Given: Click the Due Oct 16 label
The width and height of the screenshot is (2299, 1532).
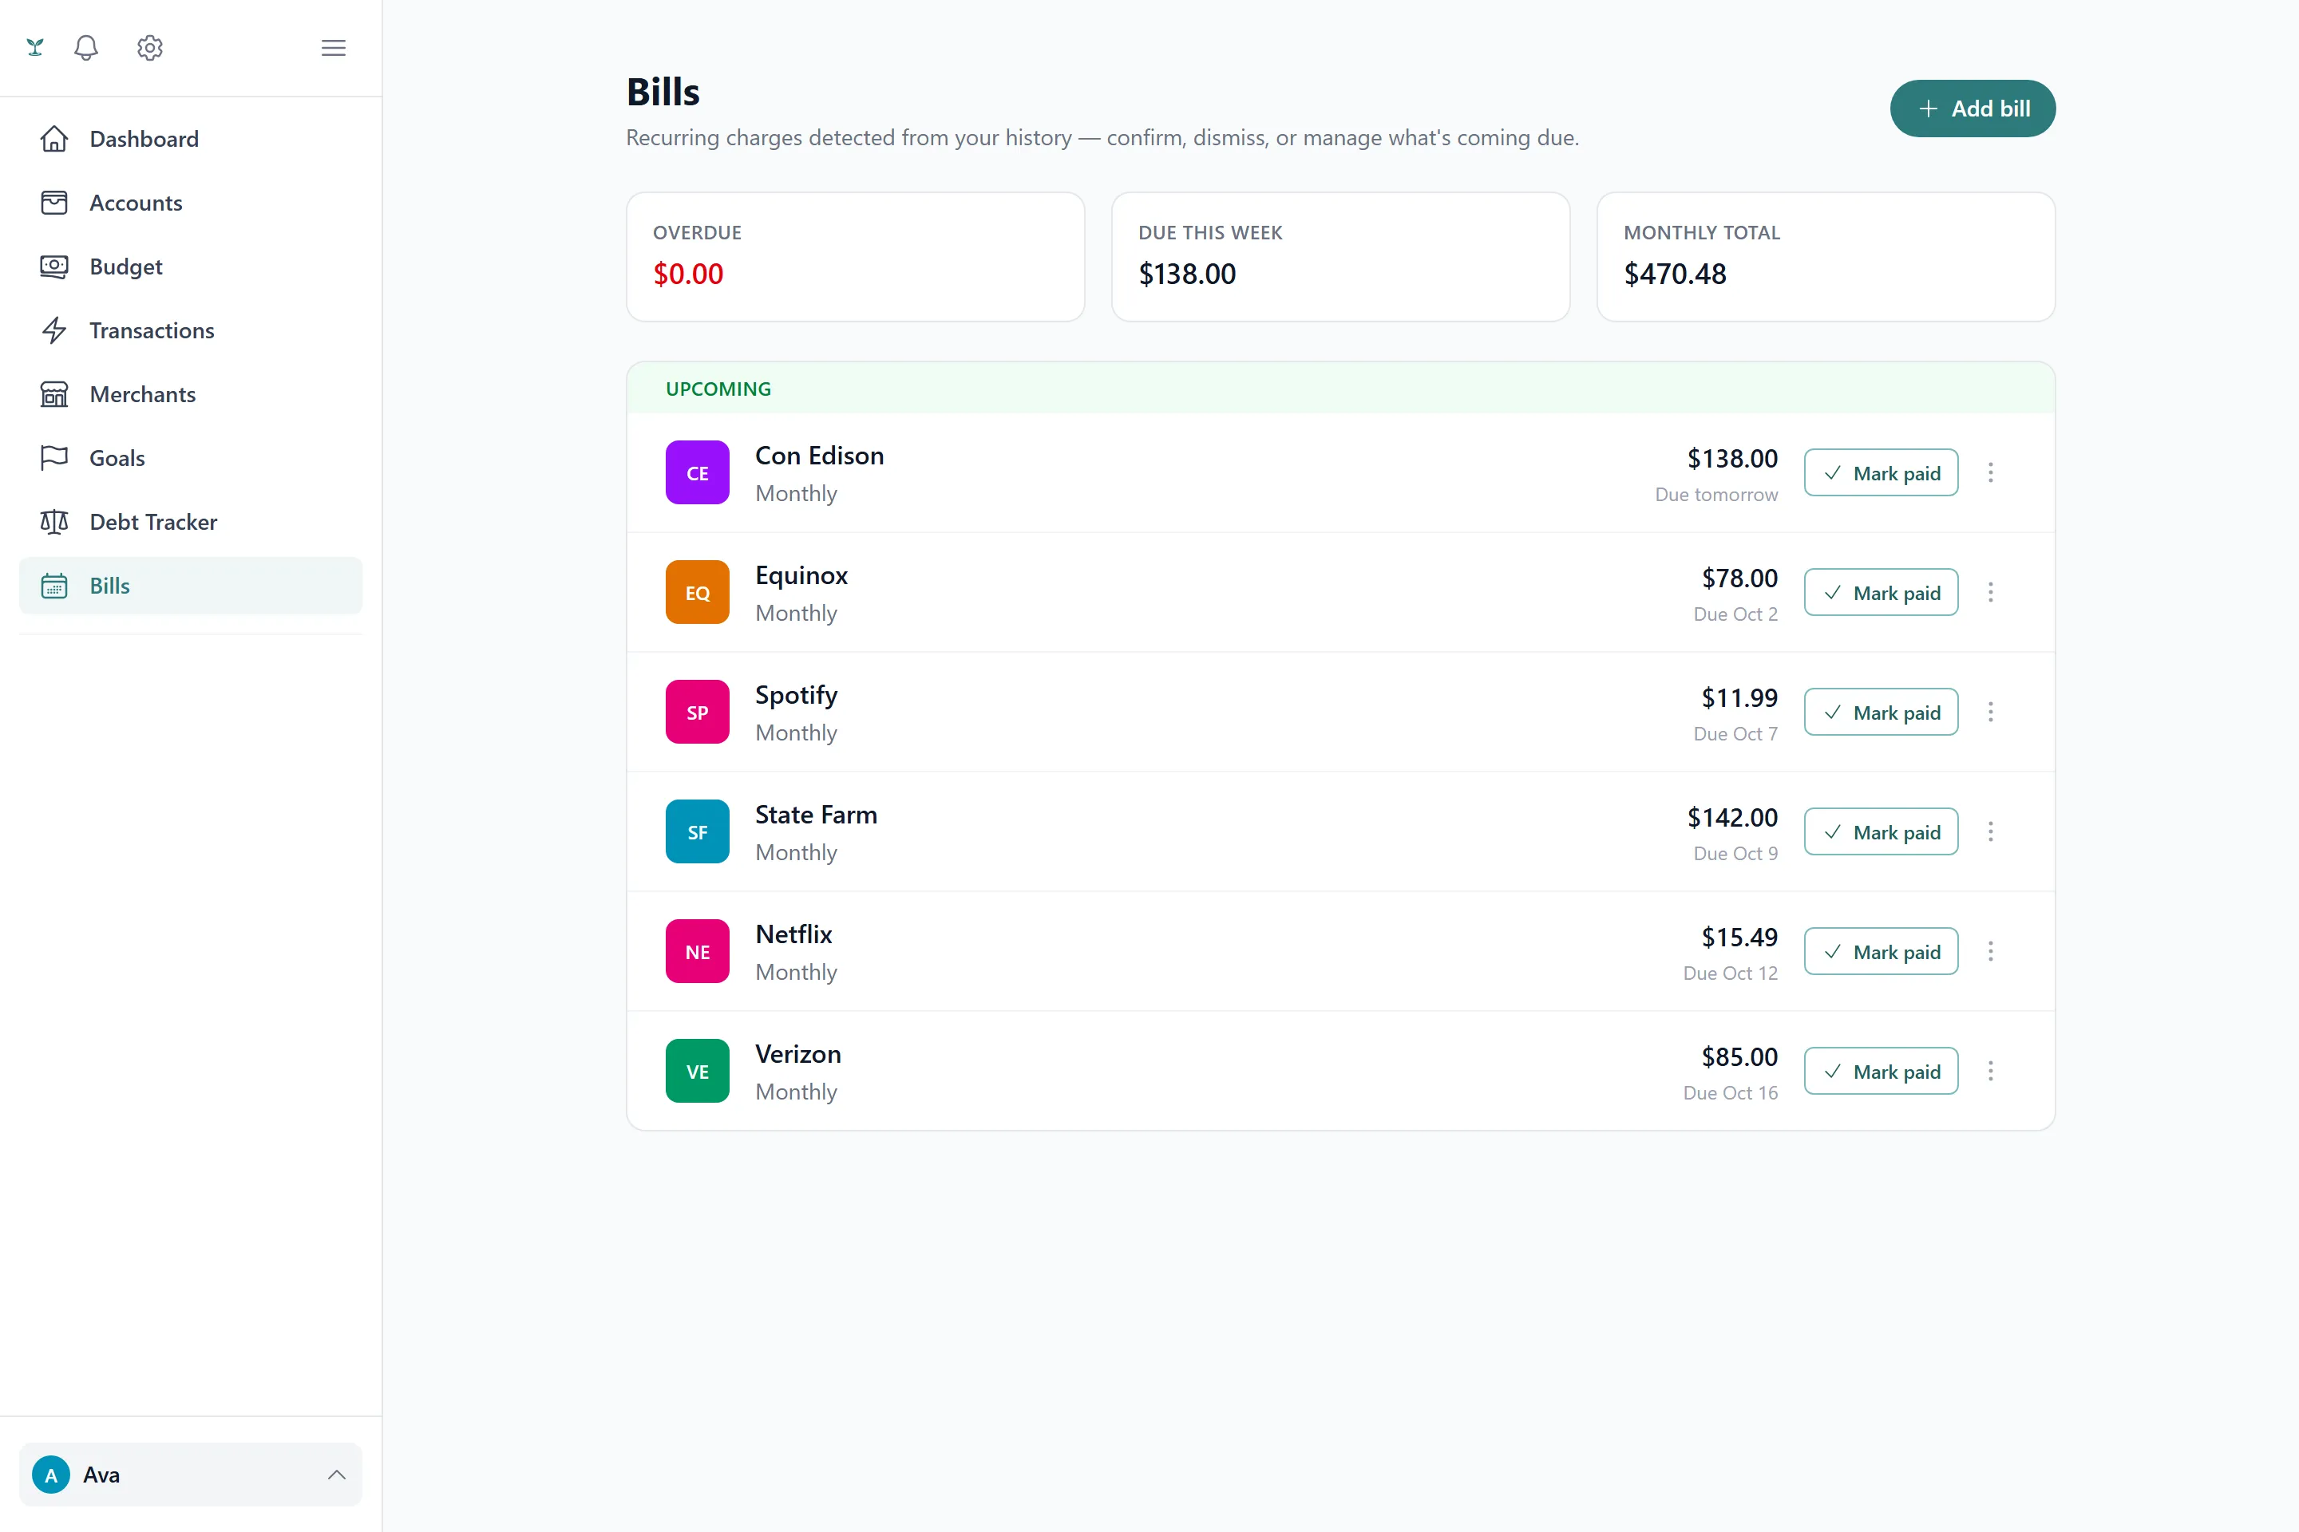Looking at the screenshot, I should (x=1730, y=1092).
